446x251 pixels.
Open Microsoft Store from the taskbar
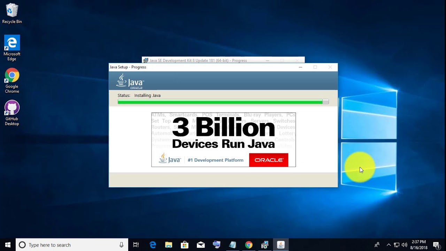click(185, 245)
